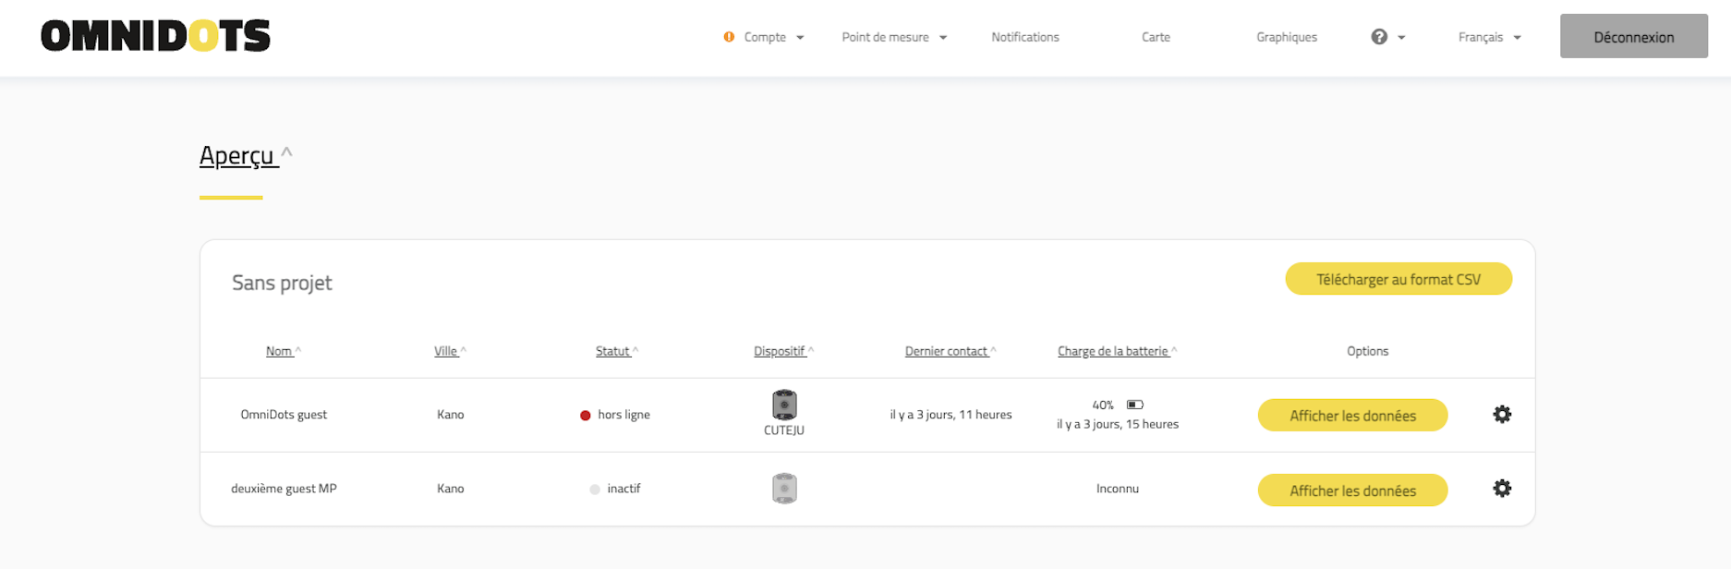Show data for OmniDots guest
The image size is (1731, 569).
pyautogui.click(x=1351, y=416)
